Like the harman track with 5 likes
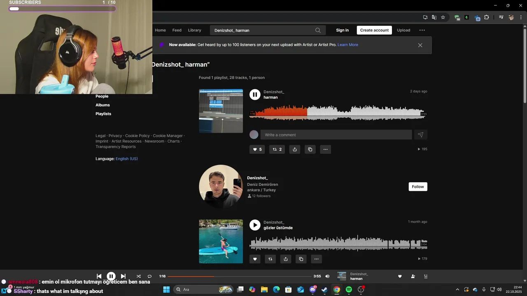This screenshot has height=296, width=527. pyautogui.click(x=257, y=149)
